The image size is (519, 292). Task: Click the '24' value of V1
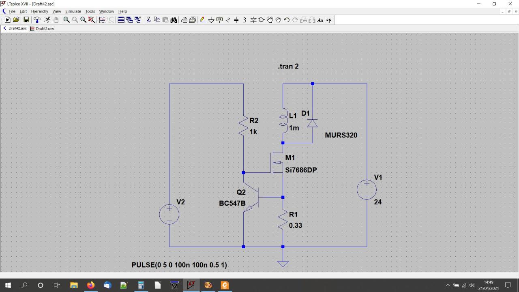tap(378, 202)
